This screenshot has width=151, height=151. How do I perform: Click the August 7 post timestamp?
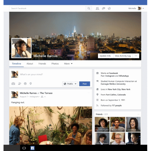pyautogui.click(x=24, y=97)
